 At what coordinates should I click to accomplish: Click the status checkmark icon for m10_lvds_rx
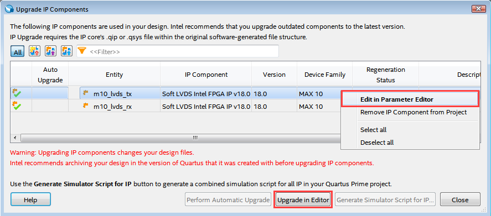(x=17, y=106)
